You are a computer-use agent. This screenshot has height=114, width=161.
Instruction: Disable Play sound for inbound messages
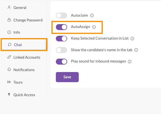61,62
